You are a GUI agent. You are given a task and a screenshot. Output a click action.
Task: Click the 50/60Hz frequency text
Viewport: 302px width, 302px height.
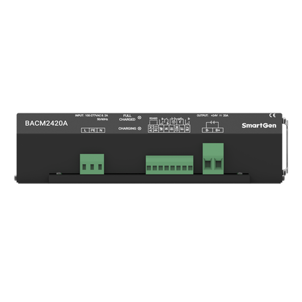tap(103, 119)
